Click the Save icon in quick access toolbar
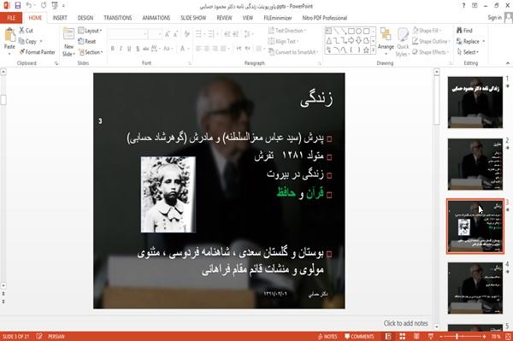The width and height of the screenshot is (513, 341). [18, 5]
